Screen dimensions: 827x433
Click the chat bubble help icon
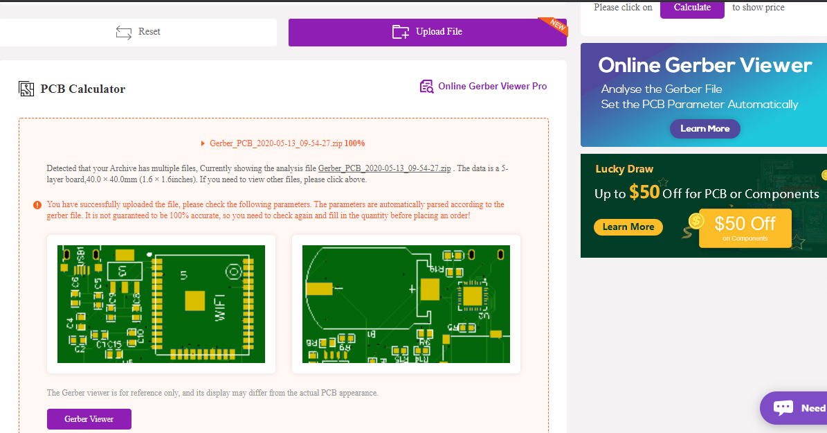click(x=783, y=408)
